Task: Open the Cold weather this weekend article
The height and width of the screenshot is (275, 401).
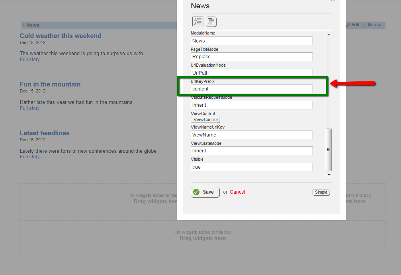Action: coord(61,36)
